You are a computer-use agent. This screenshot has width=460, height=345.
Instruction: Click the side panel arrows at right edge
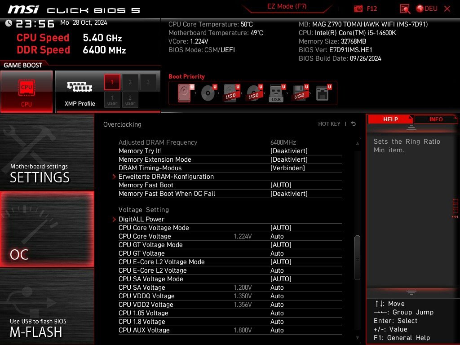click(455, 217)
